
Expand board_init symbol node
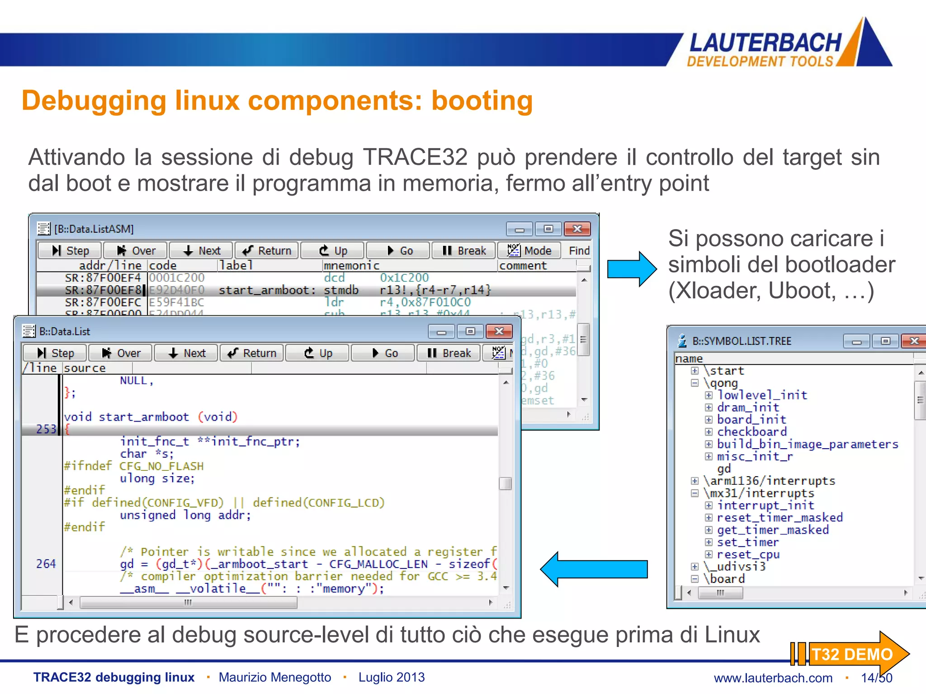click(x=709, y=420)
